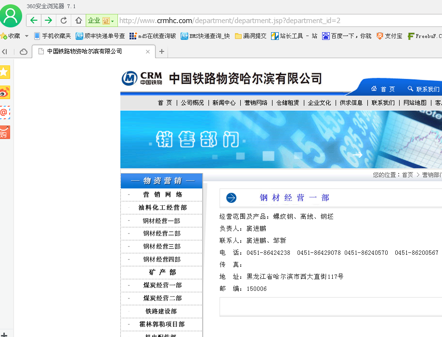Open 钢材经营三部 in the sidebar
This screenshot has width=442, height=337.
click(x=161, y=246)
